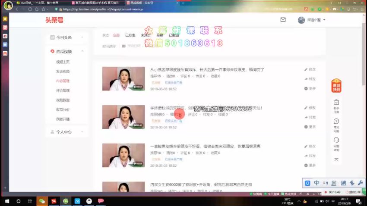Click 转发 for 从小就因单眼皮 video
Image resolution: width=367 pixels, height=206 pixels.
pyautogui.click(x=310, y=79)
